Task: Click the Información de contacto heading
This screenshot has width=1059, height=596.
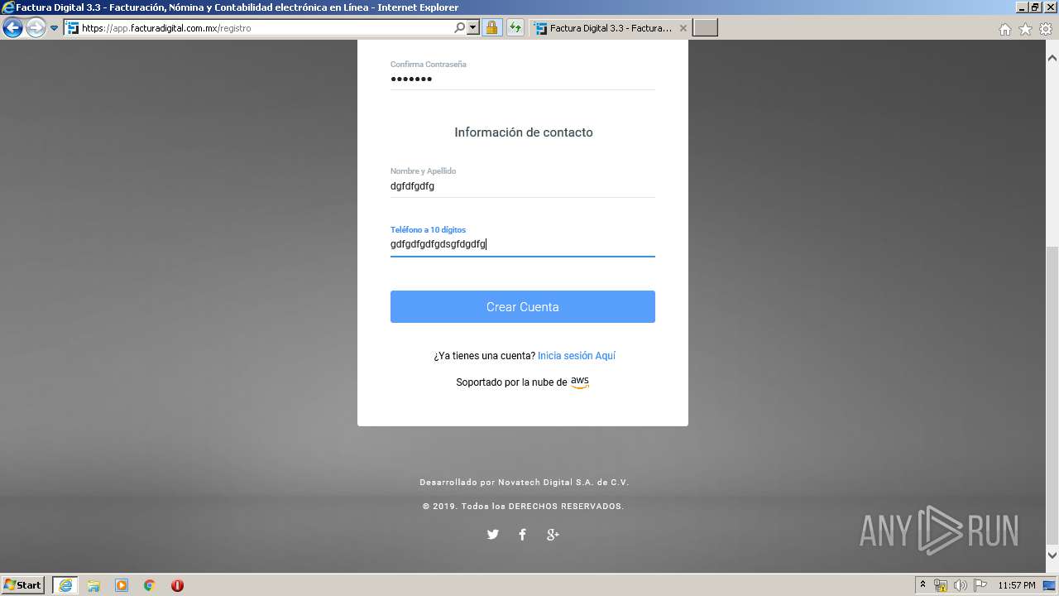Action: pyautogui.click(x=524, y=132)
